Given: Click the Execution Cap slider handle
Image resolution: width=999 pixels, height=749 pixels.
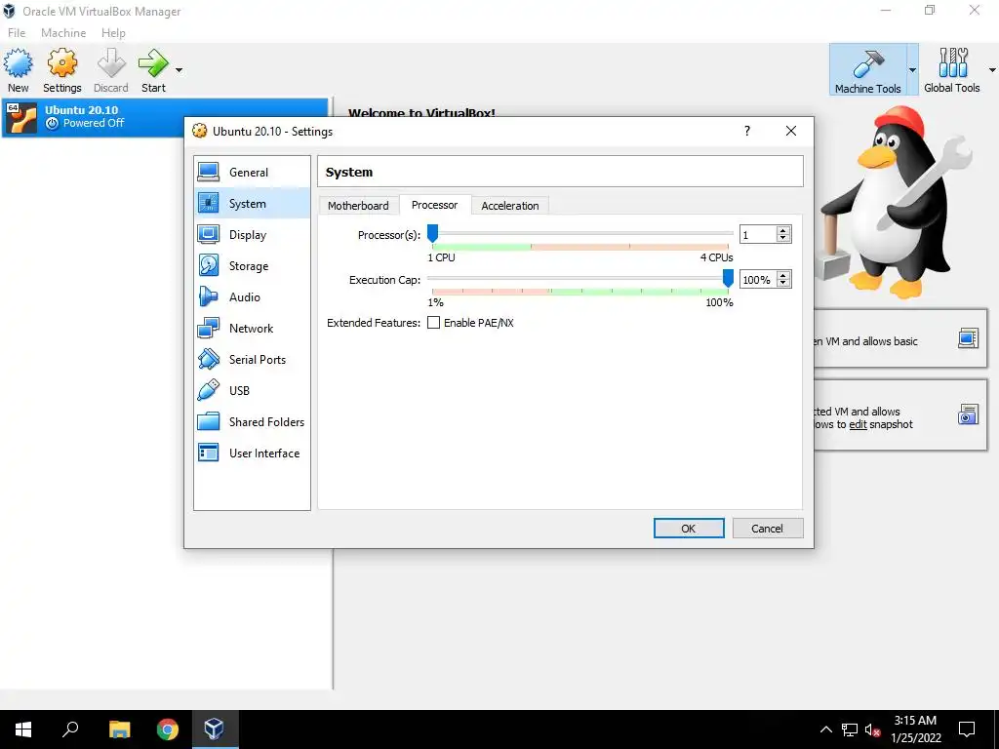Looking at the screenshot, I should pyautogui.click(x=728, y=278).
